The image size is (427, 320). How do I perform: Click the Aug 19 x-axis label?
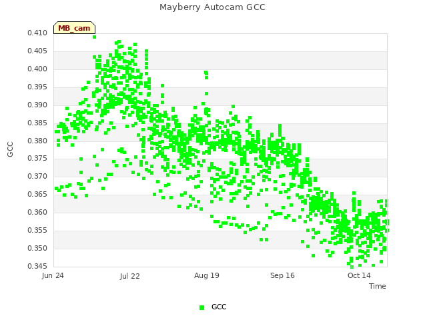point(207,275)
